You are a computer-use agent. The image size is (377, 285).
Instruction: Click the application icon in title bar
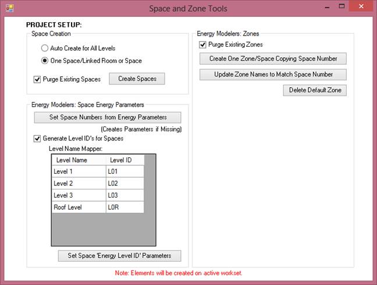(x=9, y=8)
